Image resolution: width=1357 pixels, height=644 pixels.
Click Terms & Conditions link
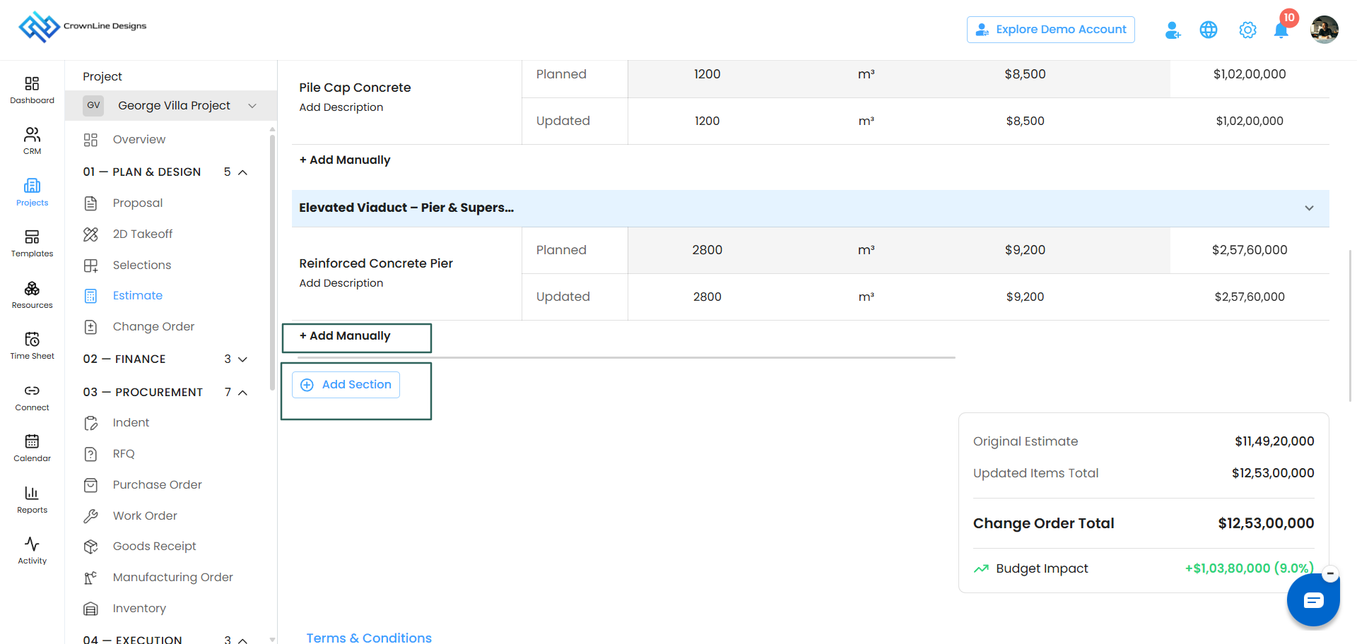pos(369,637)
